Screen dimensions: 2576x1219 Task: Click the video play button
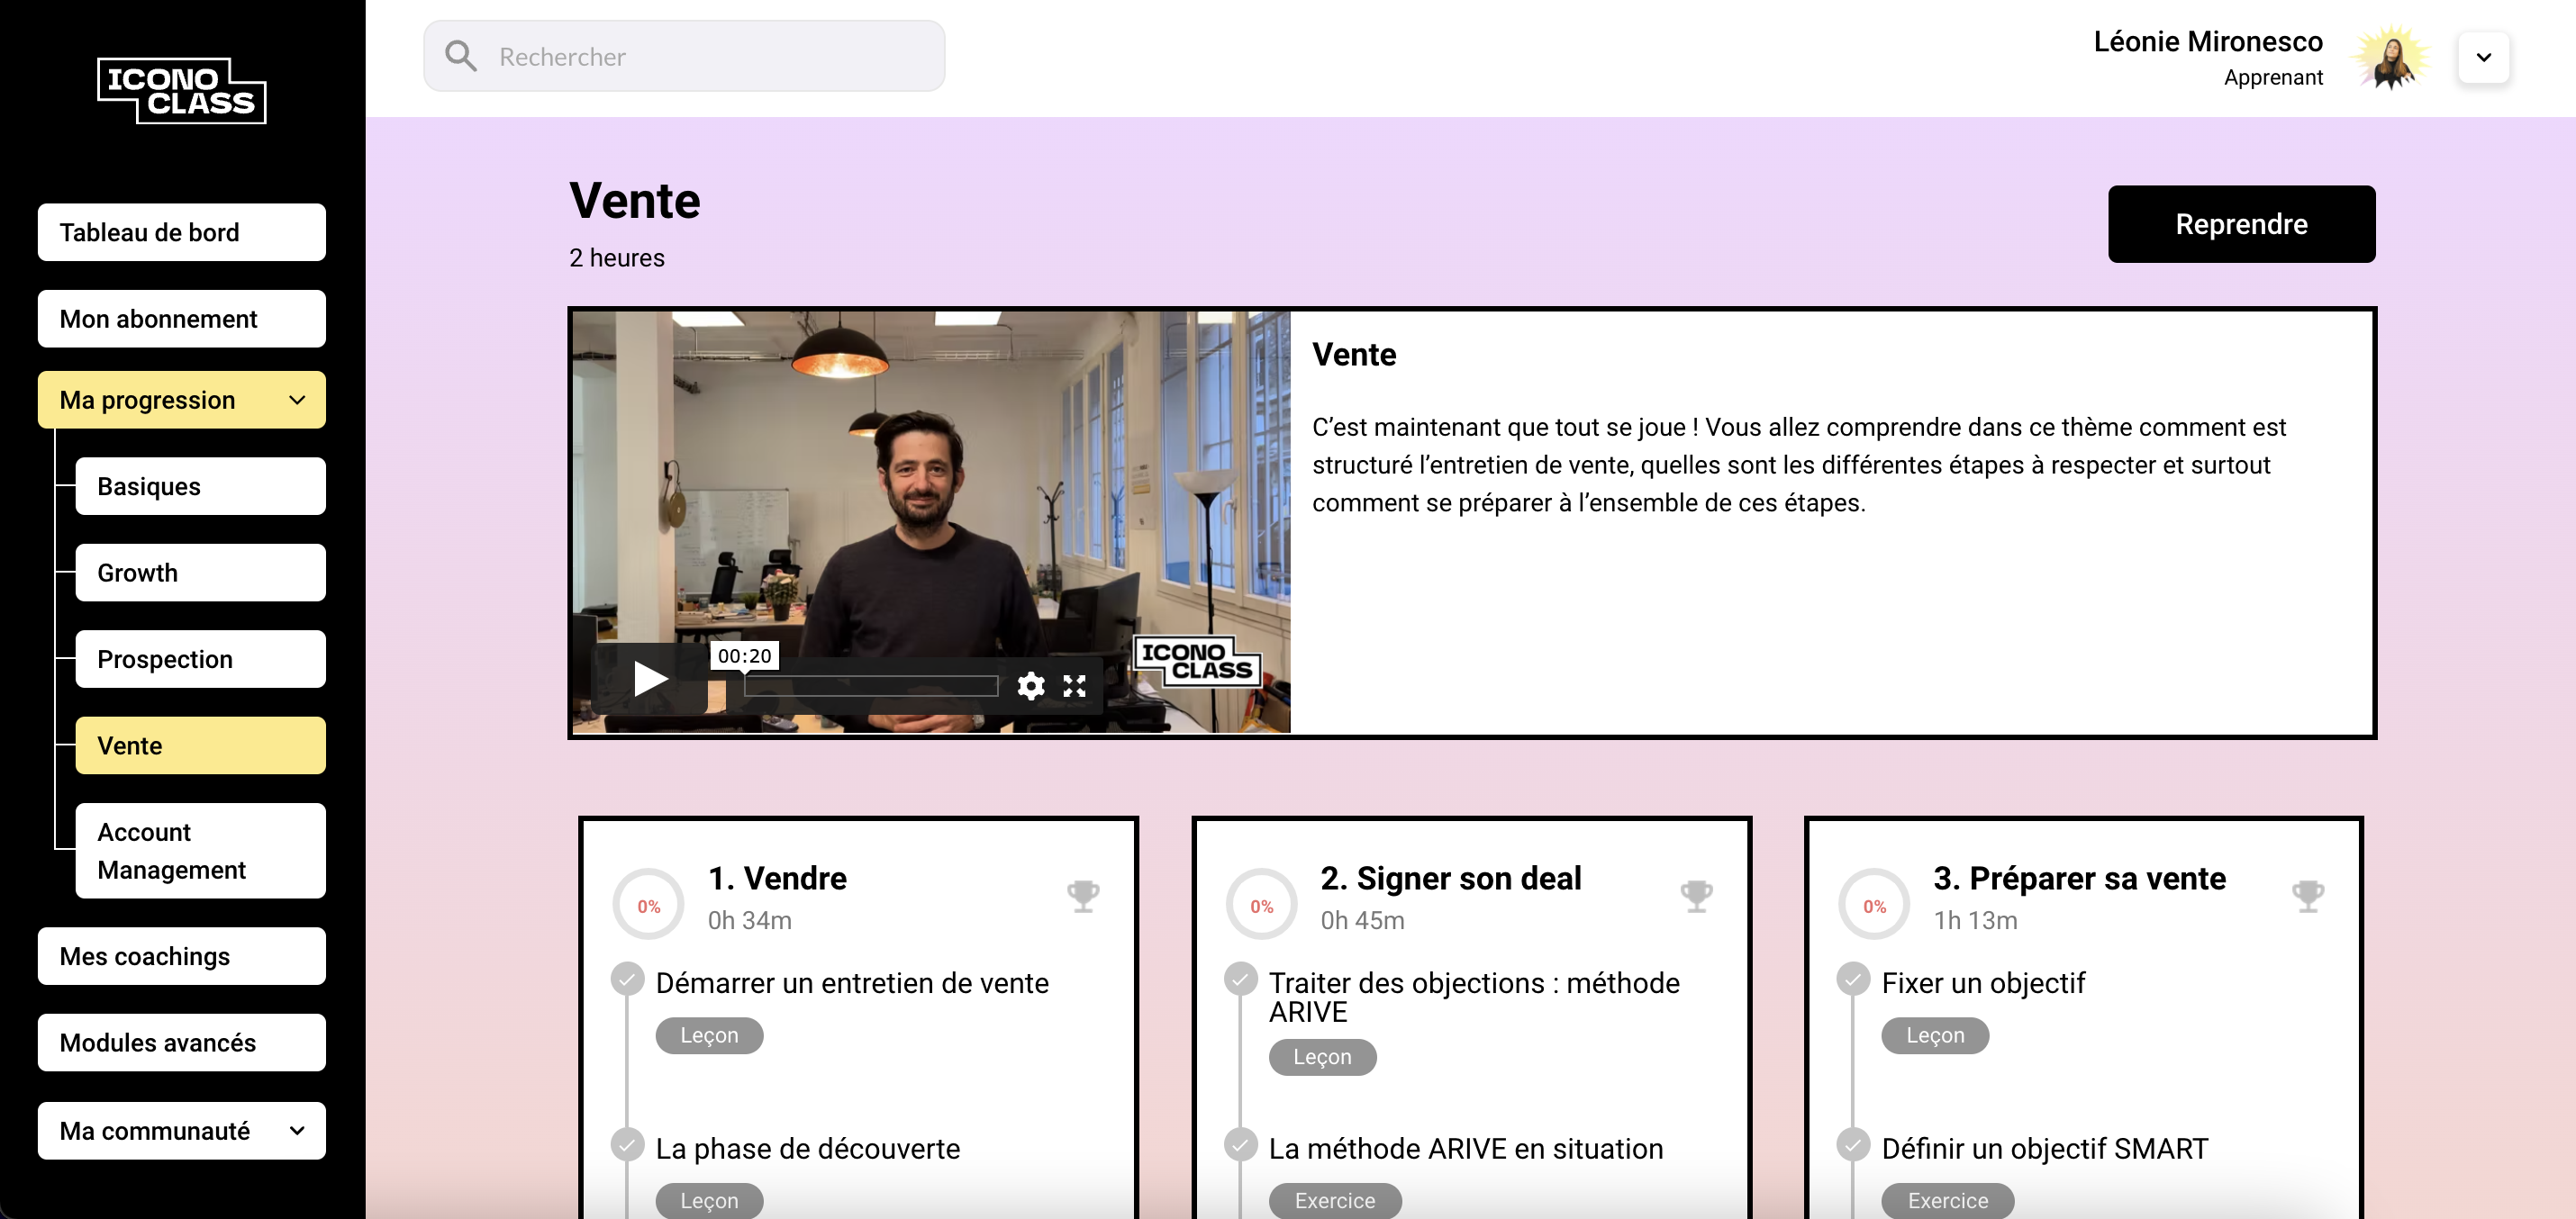(650, 680)
